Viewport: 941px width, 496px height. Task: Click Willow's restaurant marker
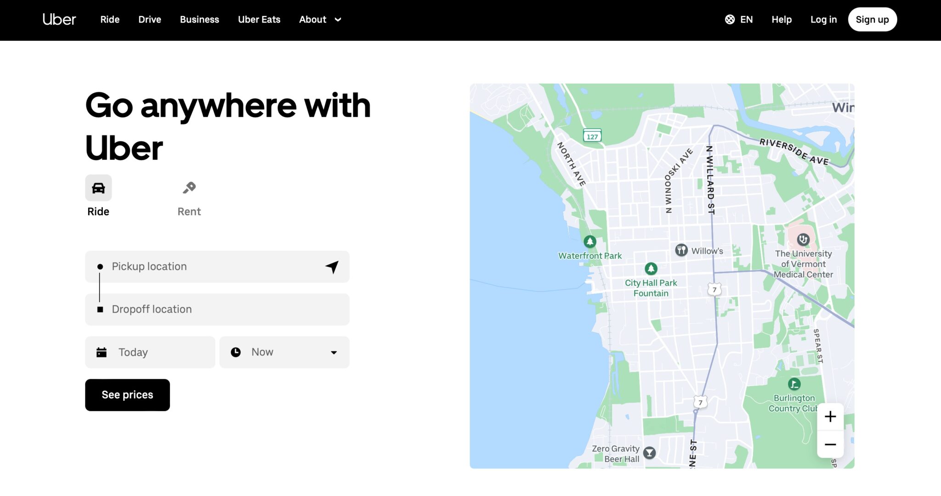681,250
